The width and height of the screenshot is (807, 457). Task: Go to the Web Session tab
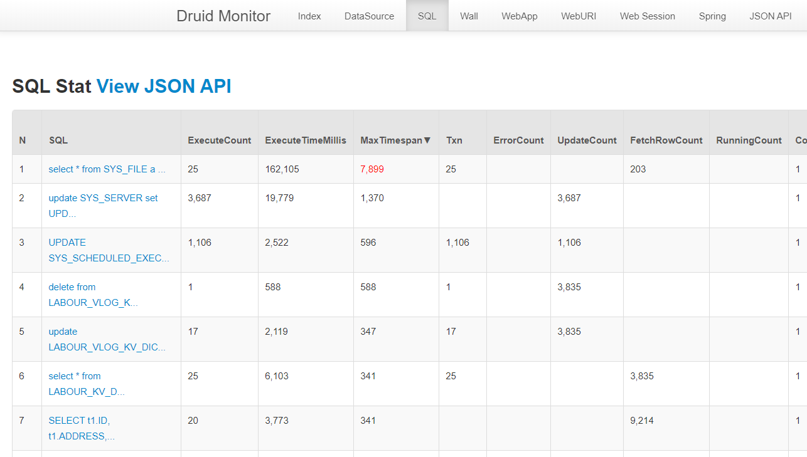(x=648, y=16)
